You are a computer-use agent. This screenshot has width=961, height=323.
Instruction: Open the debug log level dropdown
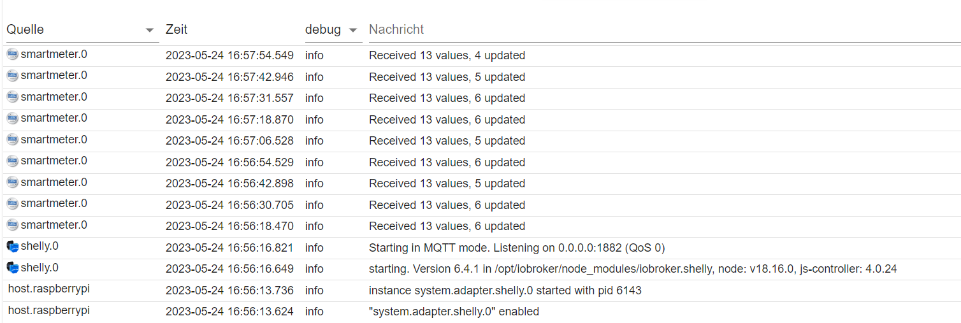(x=333, y=30)
